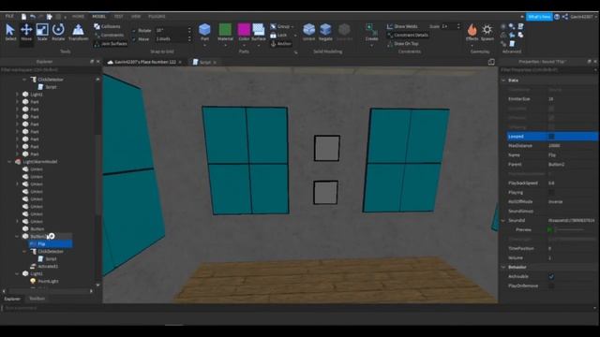Toggle the Move snap checkbox
600x337 pixels.
pos(134,39)
